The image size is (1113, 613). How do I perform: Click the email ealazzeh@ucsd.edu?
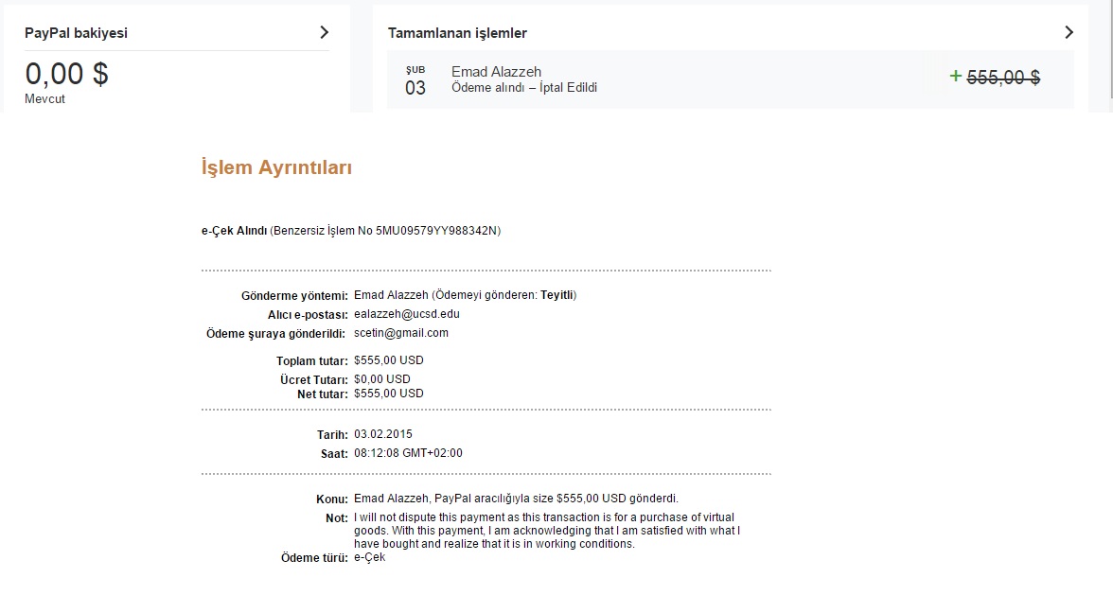coord(407,314)
